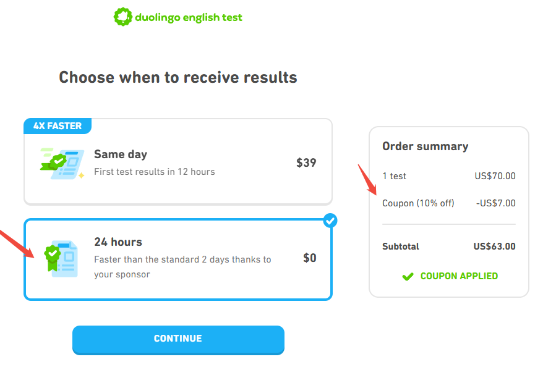Image resolution: width=556 pixels, height=375 pixels.
Task: Collapse the 1 test order line
Action: (x=393, y=176)
